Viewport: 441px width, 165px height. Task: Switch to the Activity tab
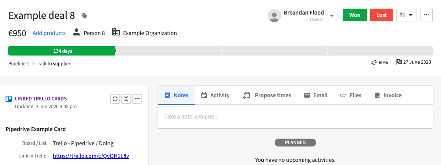pos(216,95)
